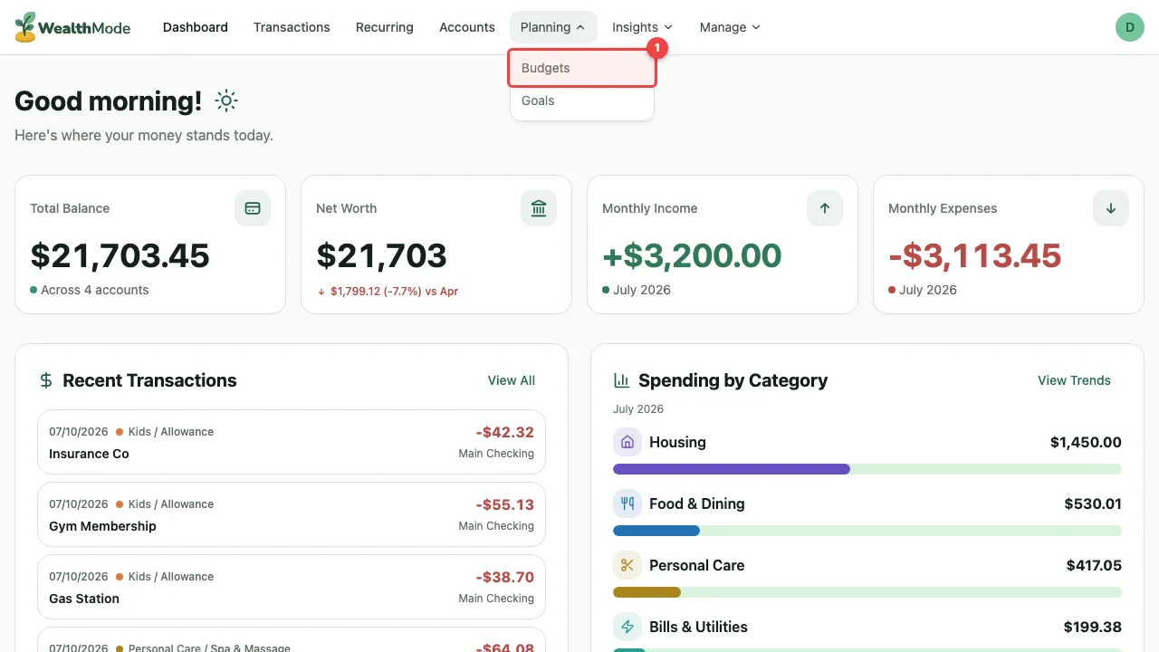Open the Gym Membership transaction row
The width and height of the screenshot is (1159, 652).
[292, 514]
